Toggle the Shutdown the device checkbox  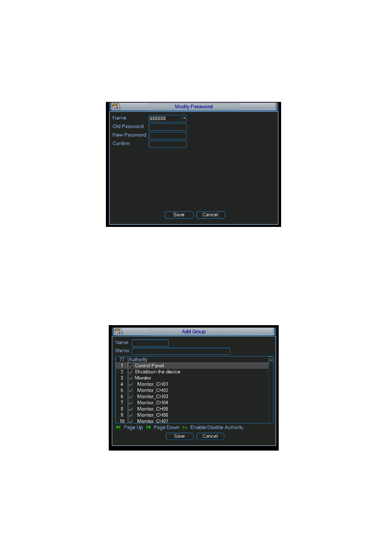coord(131,372)
